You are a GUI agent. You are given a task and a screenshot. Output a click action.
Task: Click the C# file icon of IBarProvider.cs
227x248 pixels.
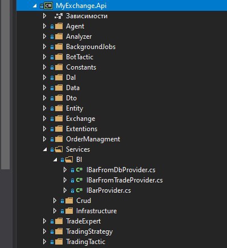tap(79, 190)
